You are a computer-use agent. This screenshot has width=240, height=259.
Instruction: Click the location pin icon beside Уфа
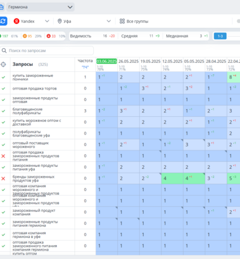[x=60, y=21]
